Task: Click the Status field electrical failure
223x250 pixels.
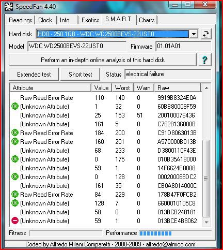Action: tap(168, 74)
